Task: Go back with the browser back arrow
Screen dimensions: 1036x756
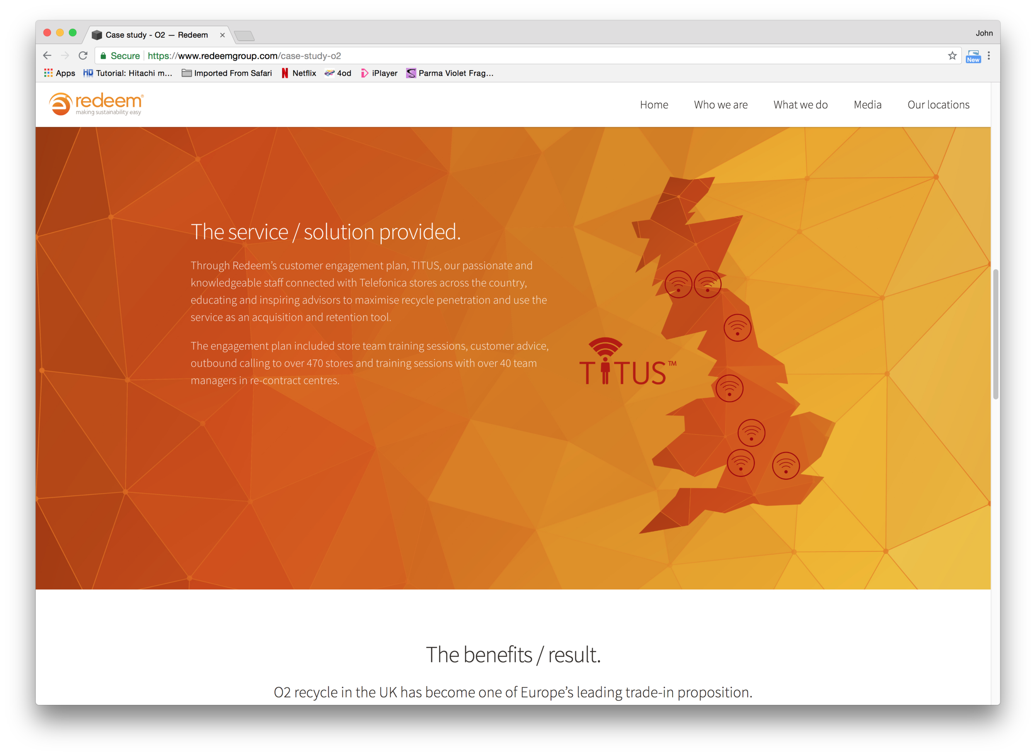Action: point(47,56)
